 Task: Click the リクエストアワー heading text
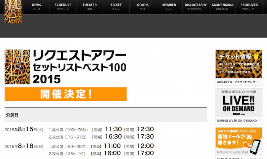coord(79,55)
